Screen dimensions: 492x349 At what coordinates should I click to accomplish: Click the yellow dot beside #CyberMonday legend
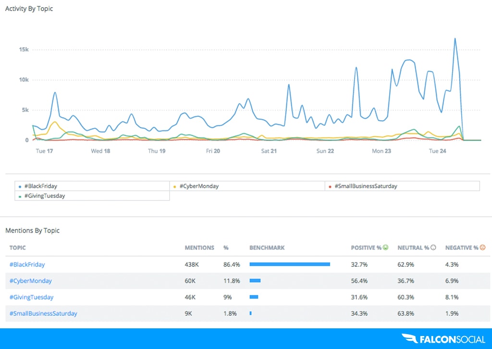click(174, 187)
